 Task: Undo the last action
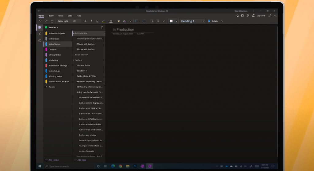(40, 21)
